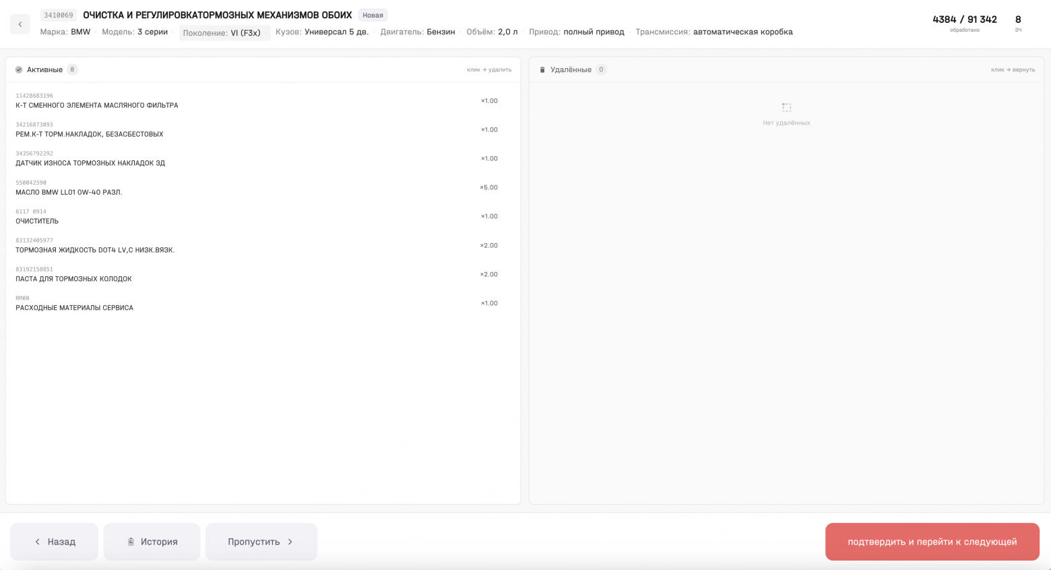Click ×1.00 quantity of ОЧИСТИТЕЛЬ row
This screenshot has height=570, width=1051.
pyautogui.click(x=489, y=216)
